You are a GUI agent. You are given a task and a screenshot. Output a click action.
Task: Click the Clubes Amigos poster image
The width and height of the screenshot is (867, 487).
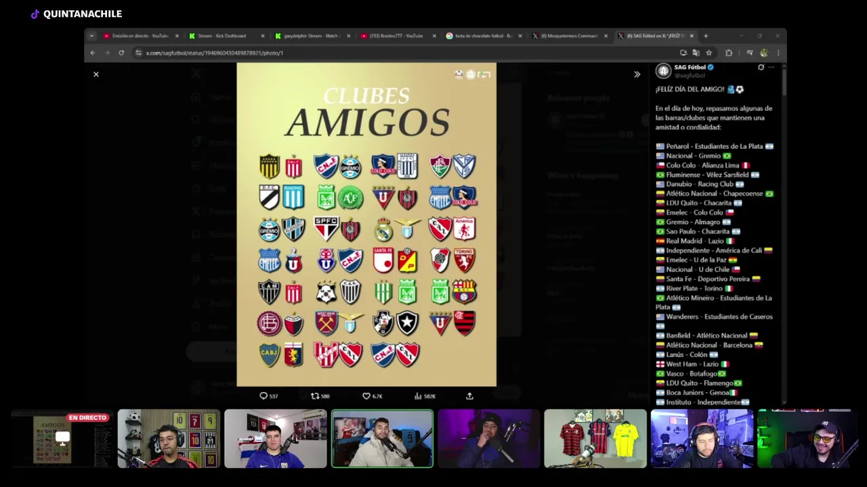click(366, 225)
